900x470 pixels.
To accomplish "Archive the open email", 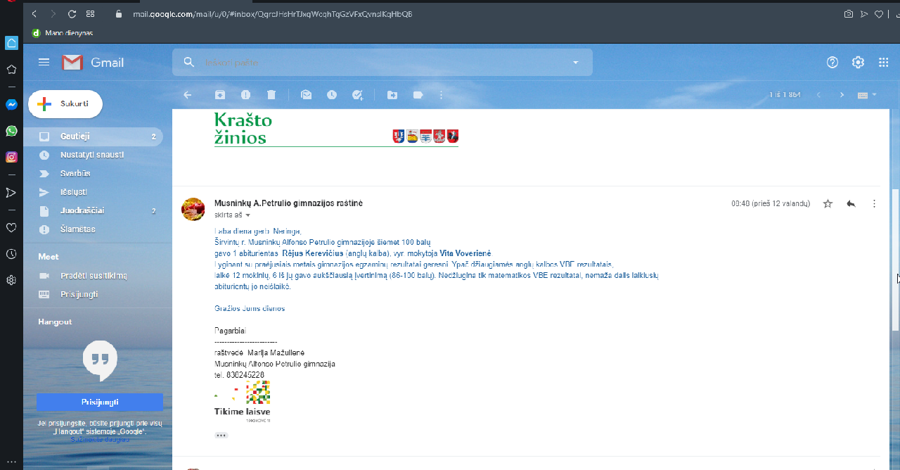I will pos(220,95).
